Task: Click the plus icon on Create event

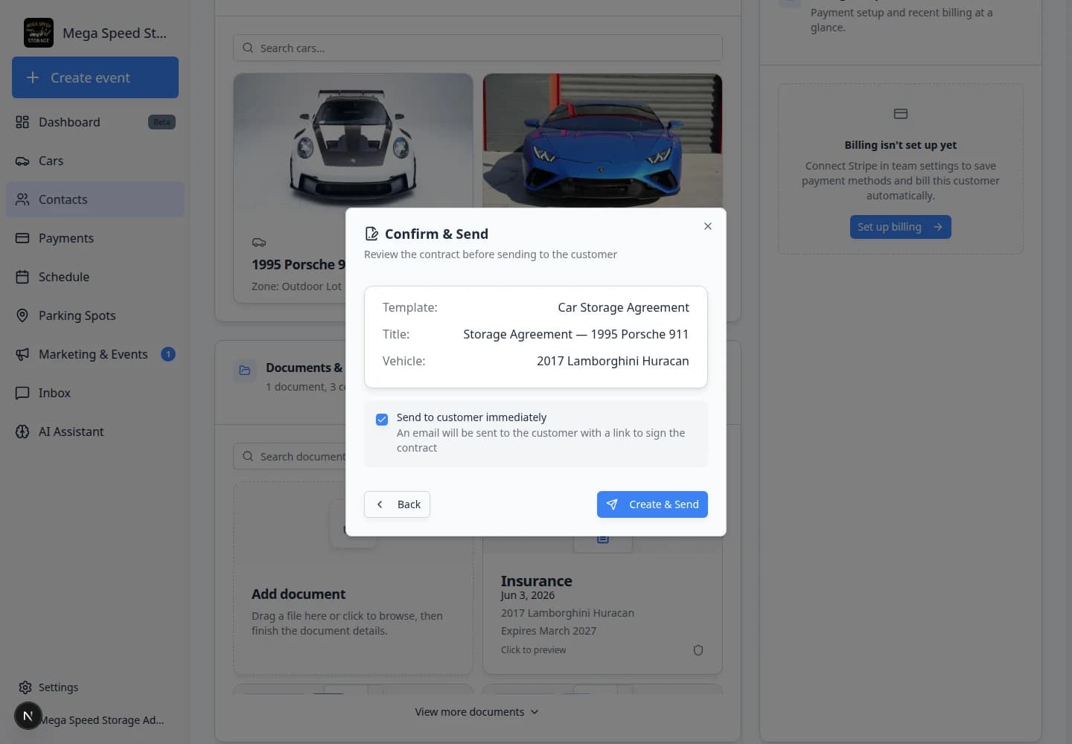Action: click(x=33, y=77)
